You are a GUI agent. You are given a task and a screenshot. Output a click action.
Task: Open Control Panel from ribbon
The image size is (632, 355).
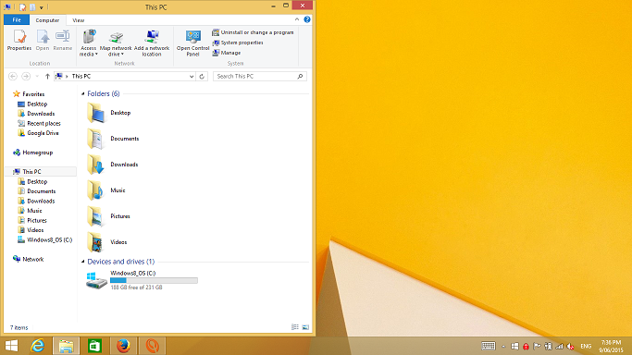coord(192,43)
